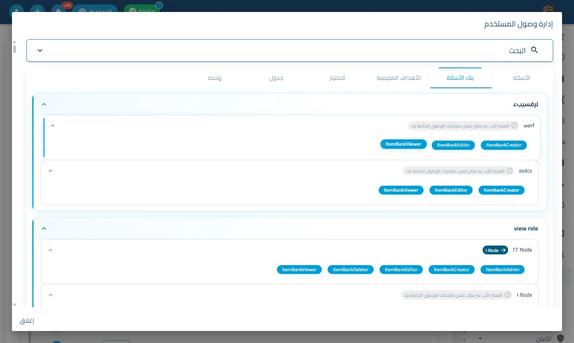Viewport: 574px width, 343px height.
Task: Click the لرقسيبء group title
Action: click(525, 105)
